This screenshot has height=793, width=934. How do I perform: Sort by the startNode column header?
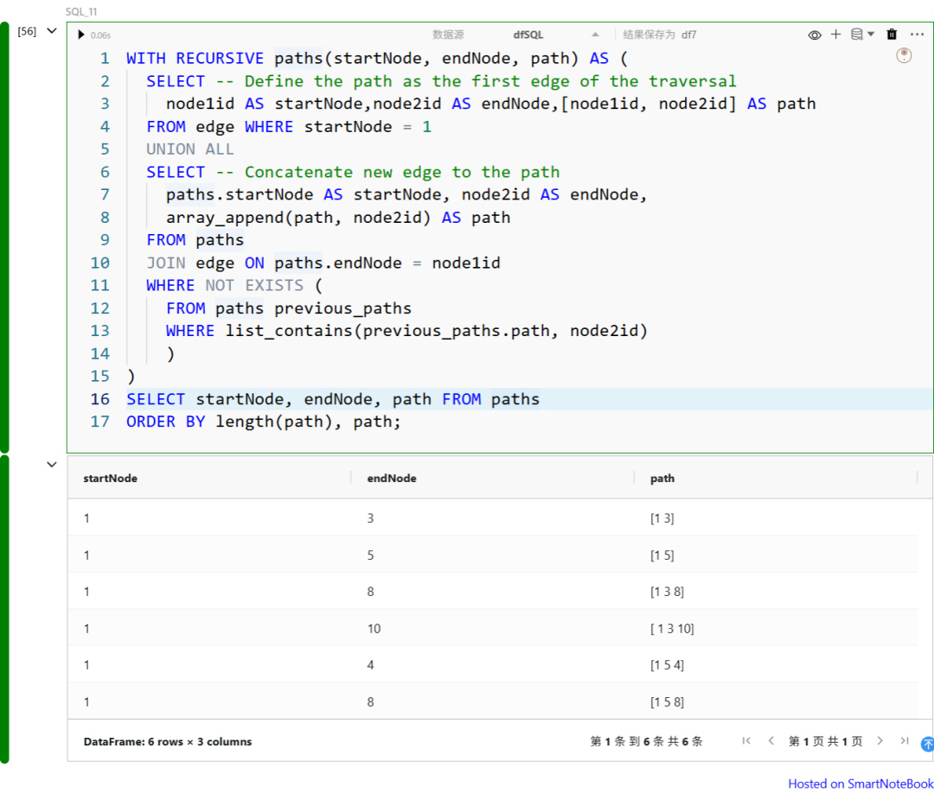tap(110, 478)
